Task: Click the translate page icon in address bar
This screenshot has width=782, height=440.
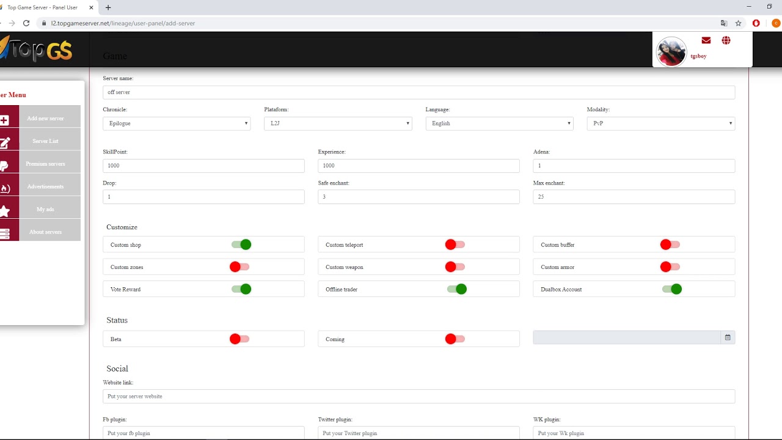Action: point(724,23)
